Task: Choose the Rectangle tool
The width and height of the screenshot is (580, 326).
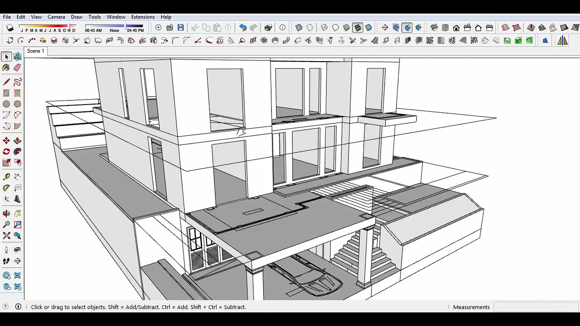Action: coord(6,93)
